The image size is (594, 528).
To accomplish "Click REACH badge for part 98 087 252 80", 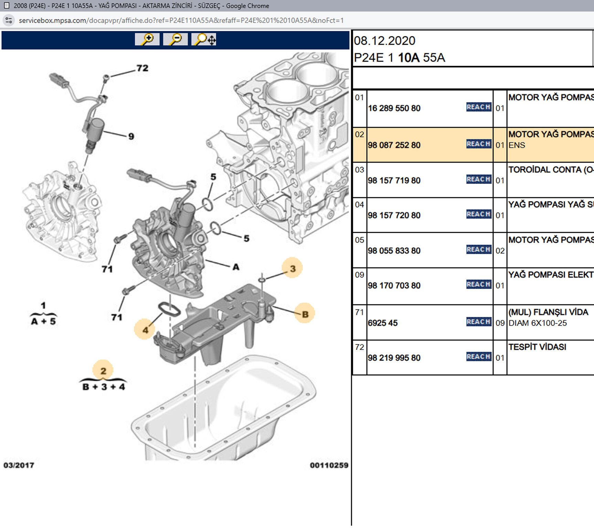I will (478, 144).
